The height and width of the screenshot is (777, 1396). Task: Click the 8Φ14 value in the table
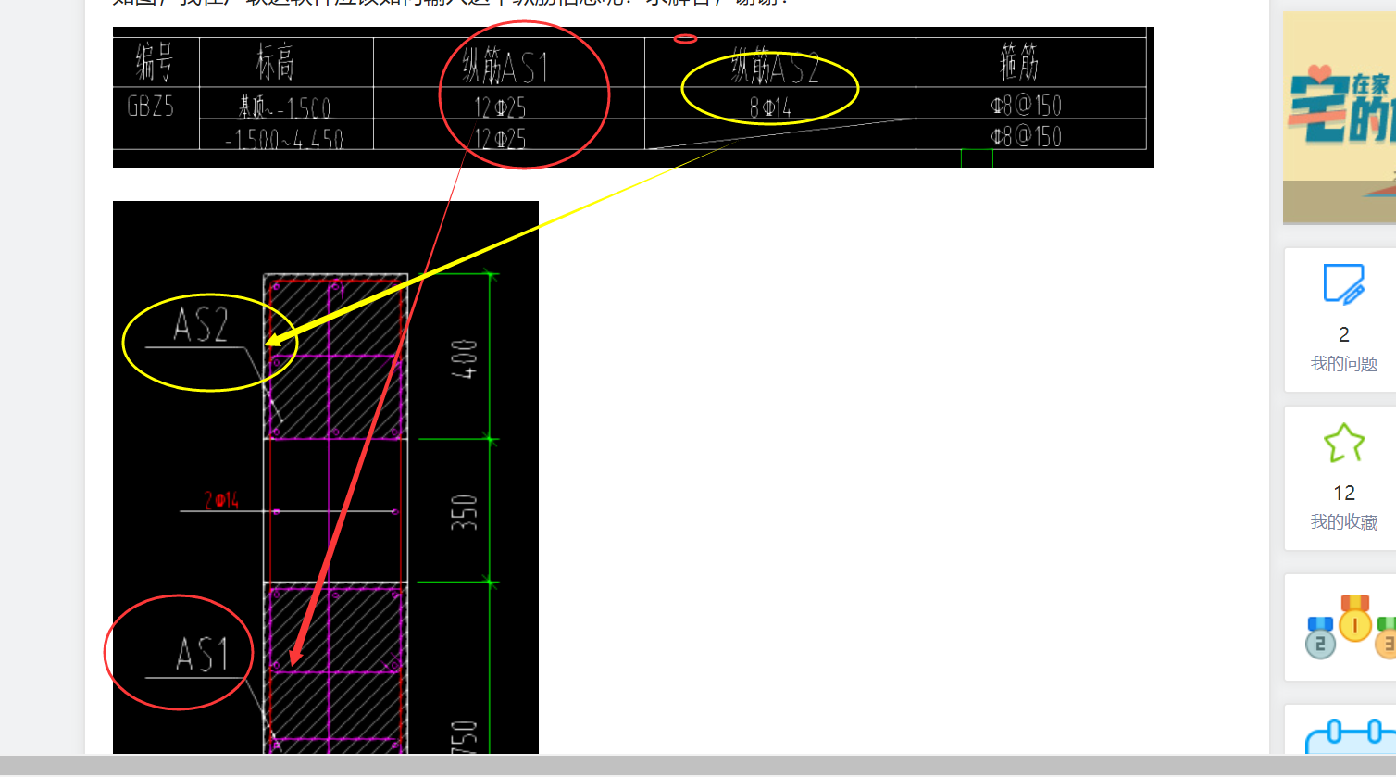pos(770,108)
